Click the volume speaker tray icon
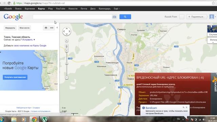The height and width of the screenshot is (122, 217). (204, 120)
